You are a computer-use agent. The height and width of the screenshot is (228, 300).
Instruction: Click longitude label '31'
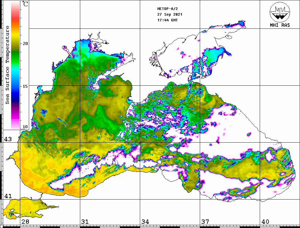85,221
